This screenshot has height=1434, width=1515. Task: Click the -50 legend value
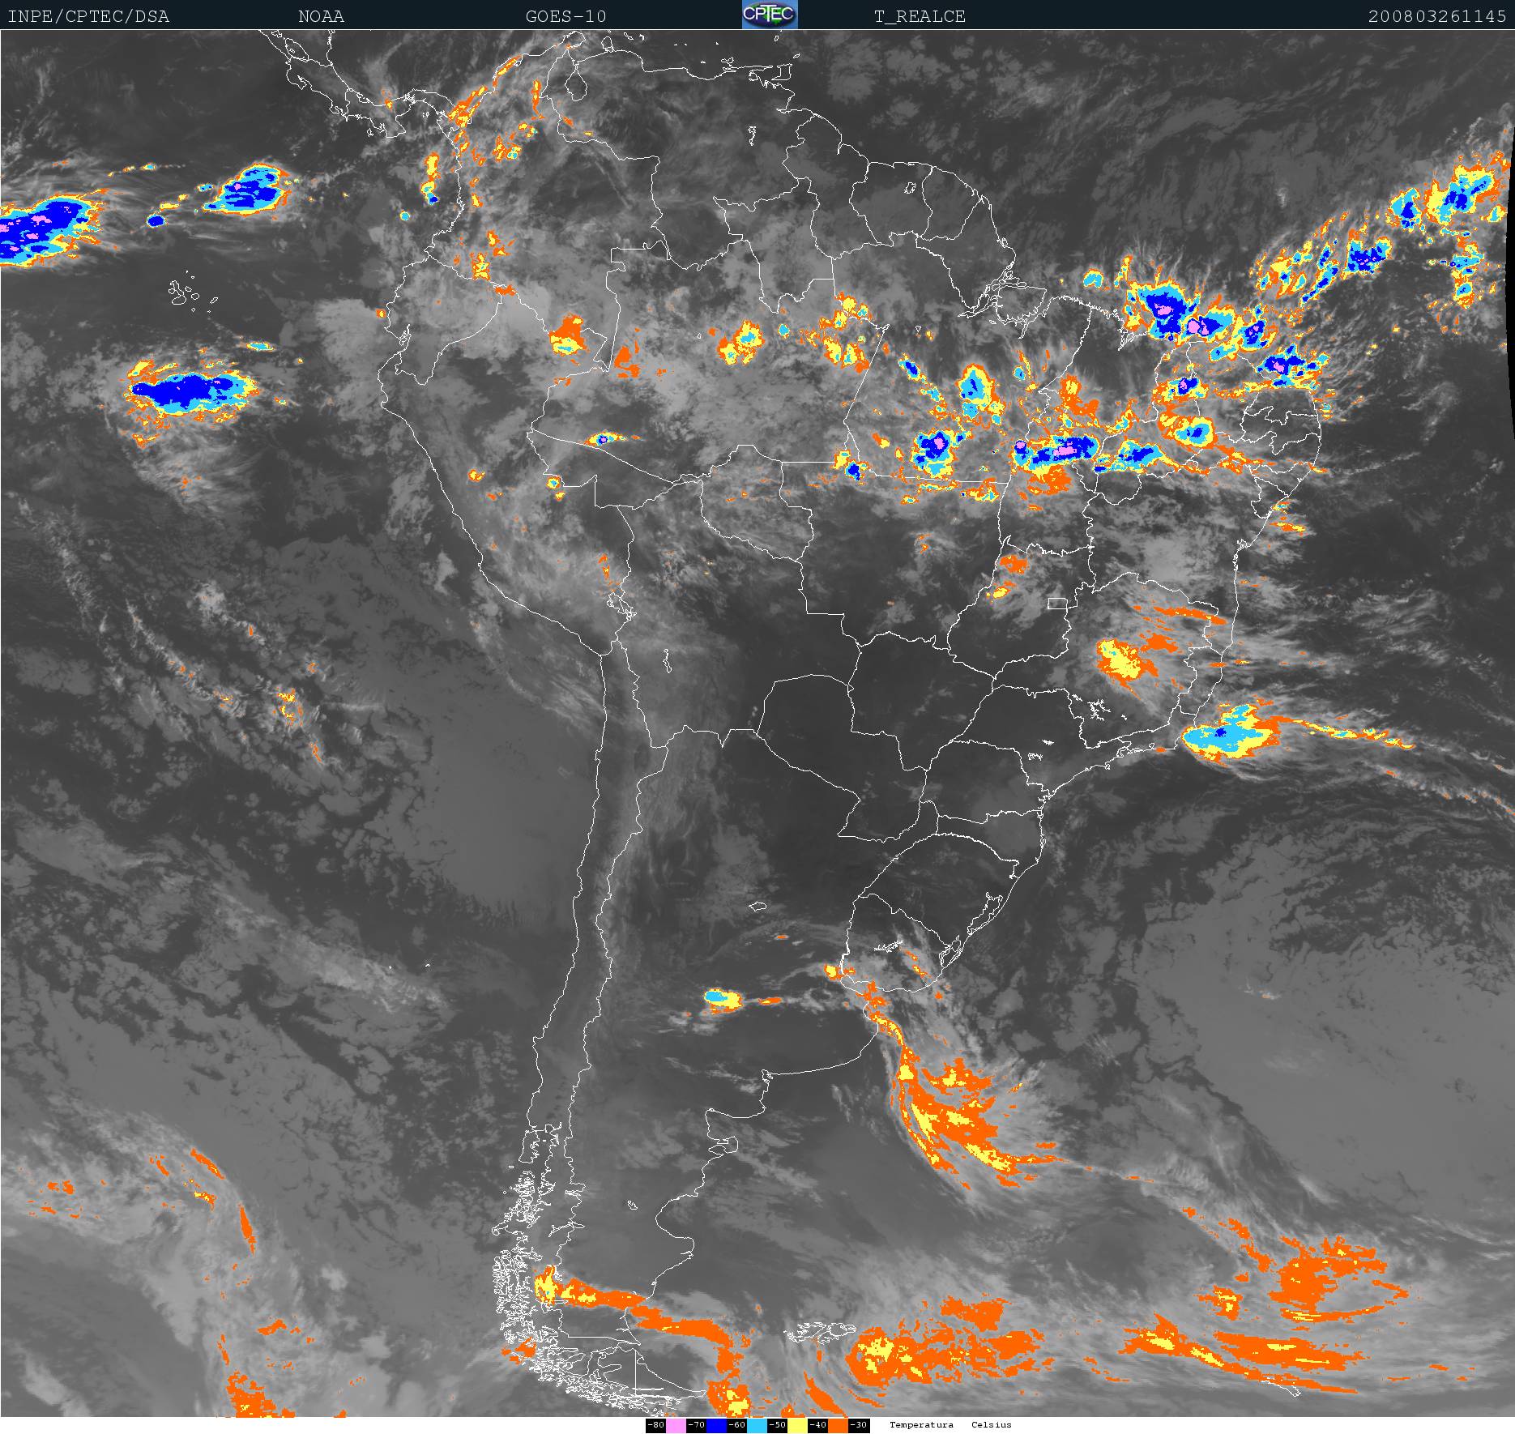coord(777,1425)
